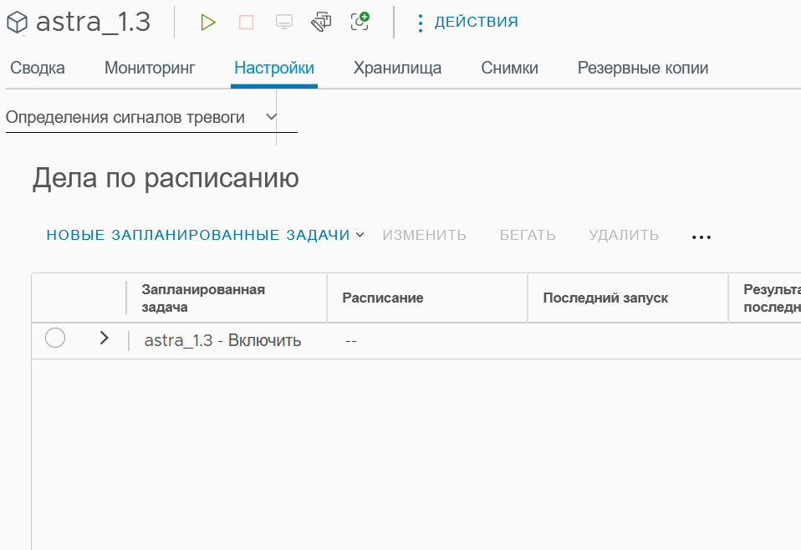Open the migrate VM icon
801x550 pixels.
point(321,22)
